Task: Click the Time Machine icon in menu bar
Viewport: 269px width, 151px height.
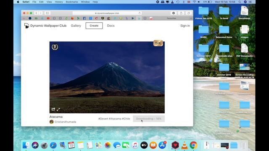Action: (x=178, y=2)
